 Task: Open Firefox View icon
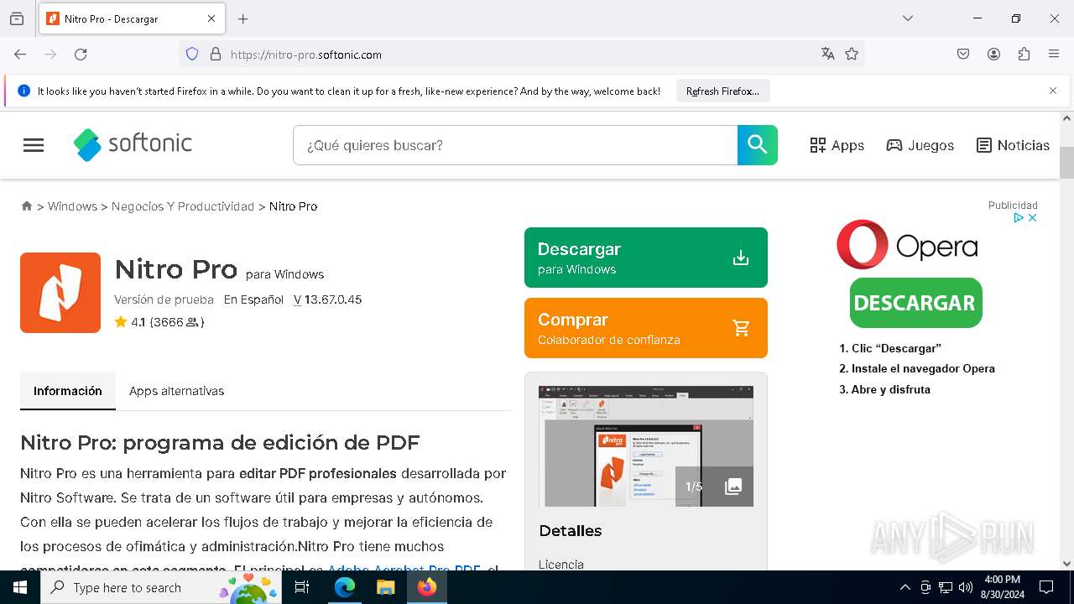[x=17, y=18]
